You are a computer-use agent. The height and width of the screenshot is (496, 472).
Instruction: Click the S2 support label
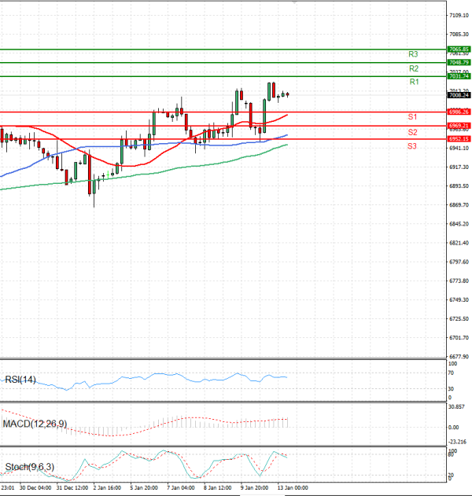(412, 131)
